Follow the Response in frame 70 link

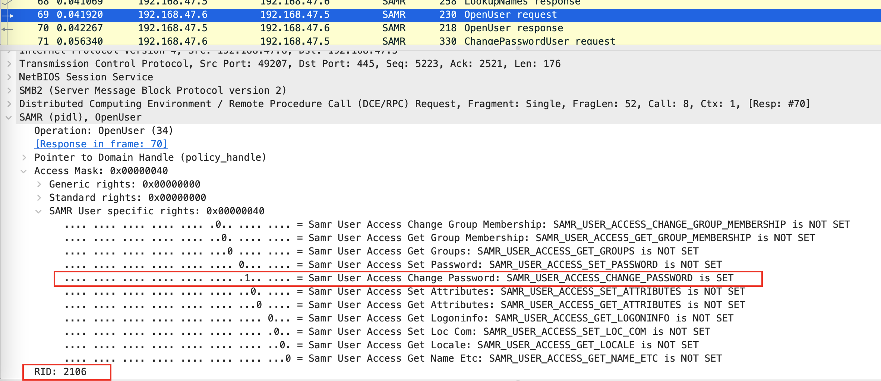point(101,144)
